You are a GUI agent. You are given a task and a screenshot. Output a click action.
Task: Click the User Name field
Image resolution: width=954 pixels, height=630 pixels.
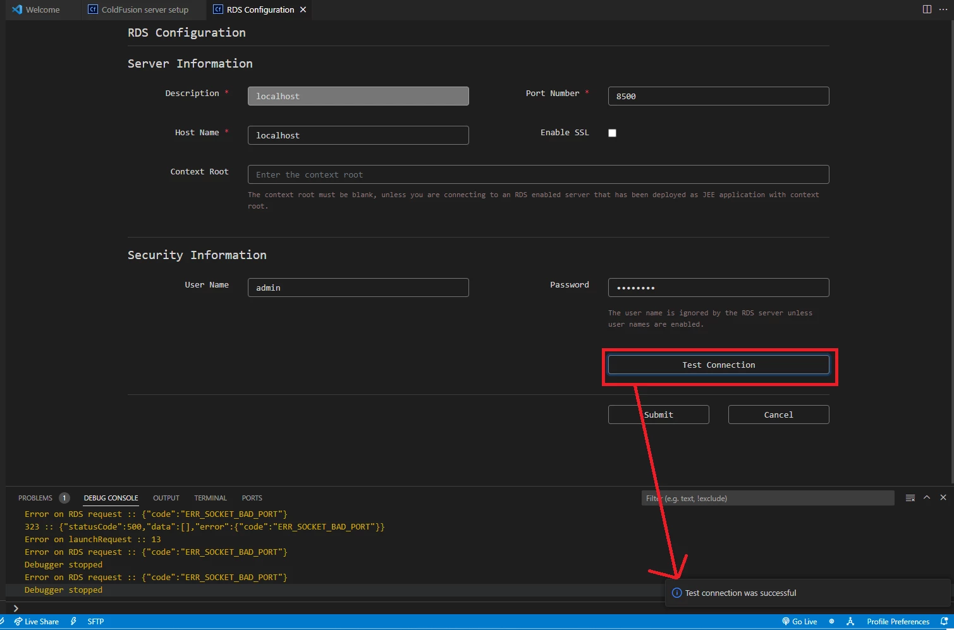[x=358, y=288]
